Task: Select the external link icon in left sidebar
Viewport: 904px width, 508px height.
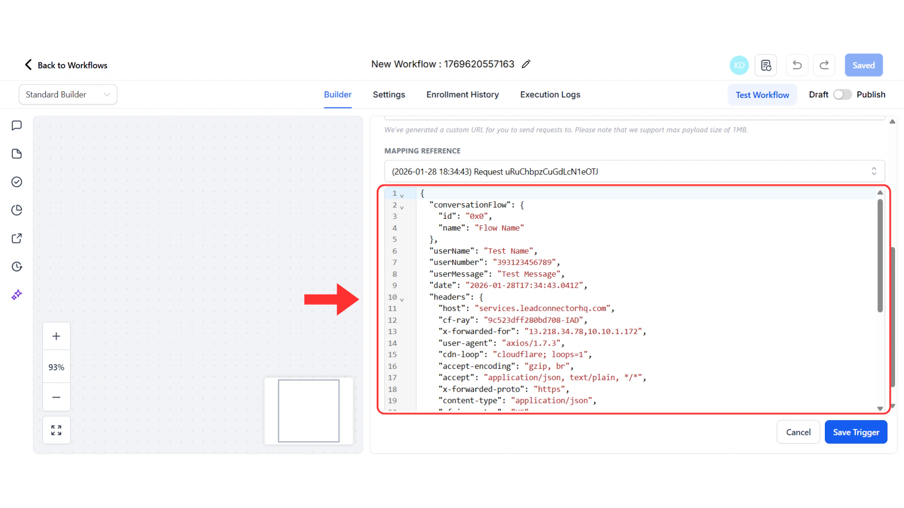Action: point(17,238)
